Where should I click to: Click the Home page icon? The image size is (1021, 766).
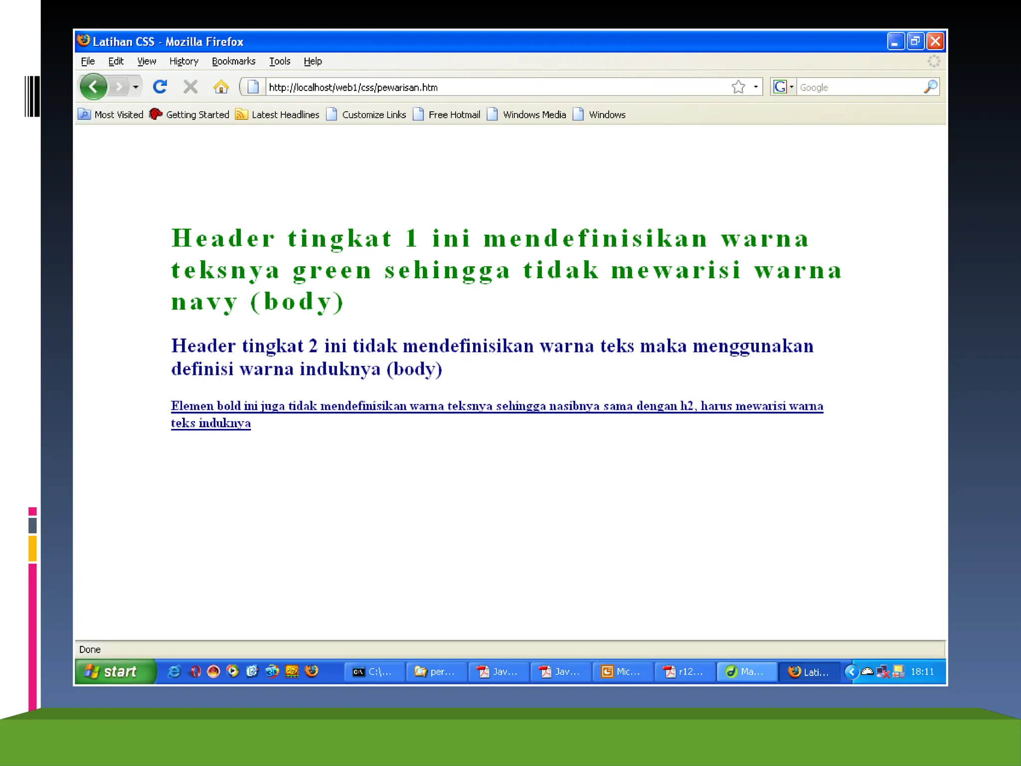[x=221, y=87]
